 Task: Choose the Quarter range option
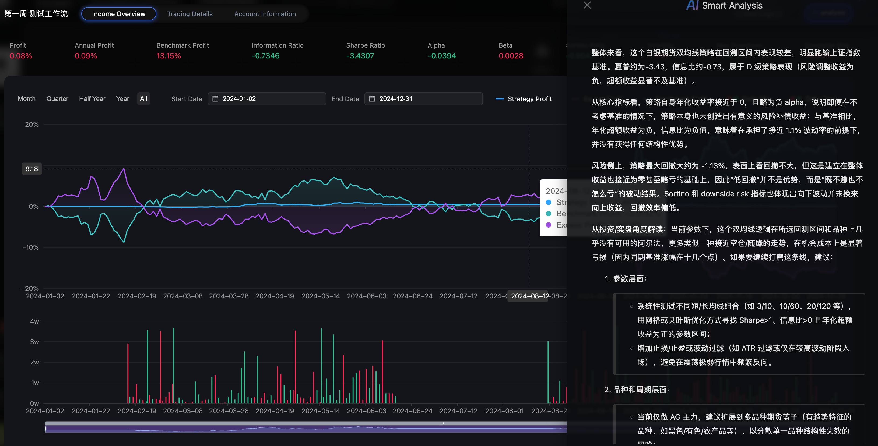[x=57, y=99]
